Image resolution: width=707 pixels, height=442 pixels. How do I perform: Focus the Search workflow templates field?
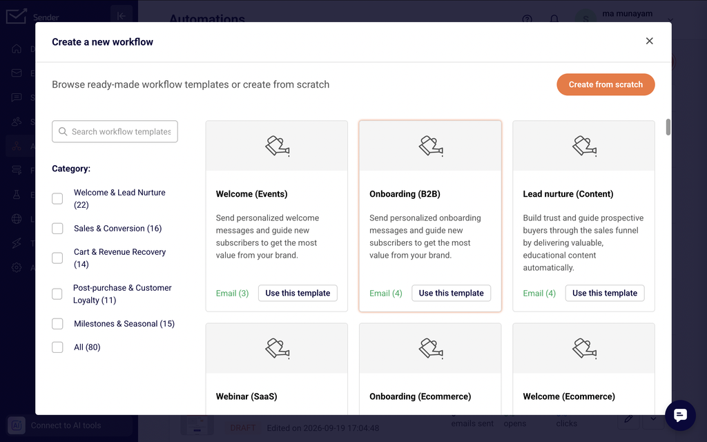[x=115, y=132]
